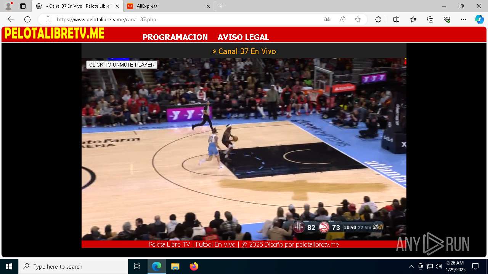
Task: Add this page to favorites
Action: click(358, 19)
